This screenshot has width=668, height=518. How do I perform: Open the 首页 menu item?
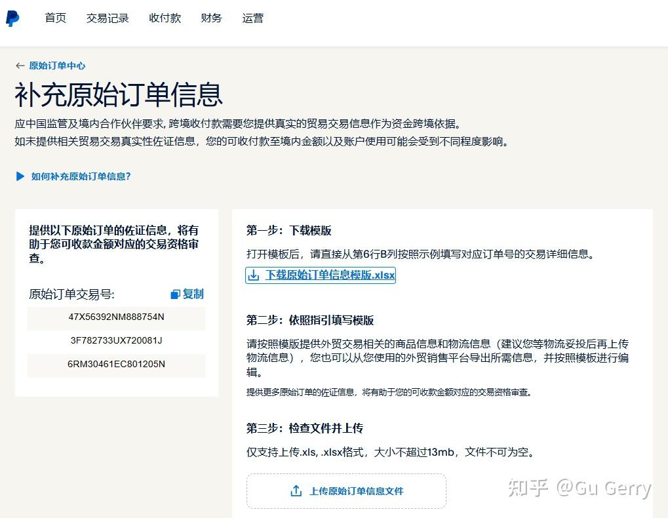(55, 18)
